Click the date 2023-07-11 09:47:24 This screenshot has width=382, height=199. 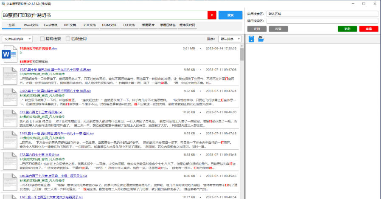[x=221, y=91]
